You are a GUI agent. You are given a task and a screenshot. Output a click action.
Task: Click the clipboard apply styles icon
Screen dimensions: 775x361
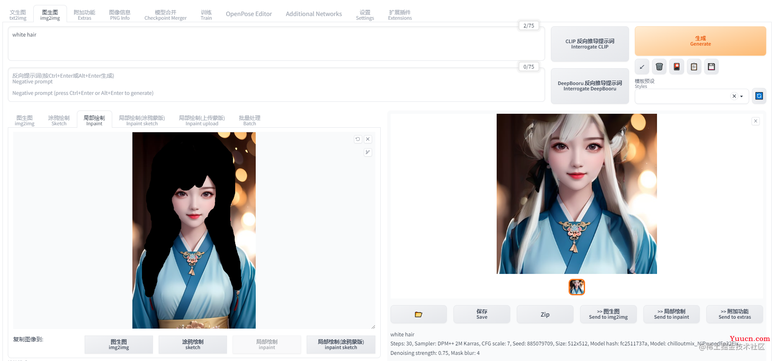coord(694,67)
